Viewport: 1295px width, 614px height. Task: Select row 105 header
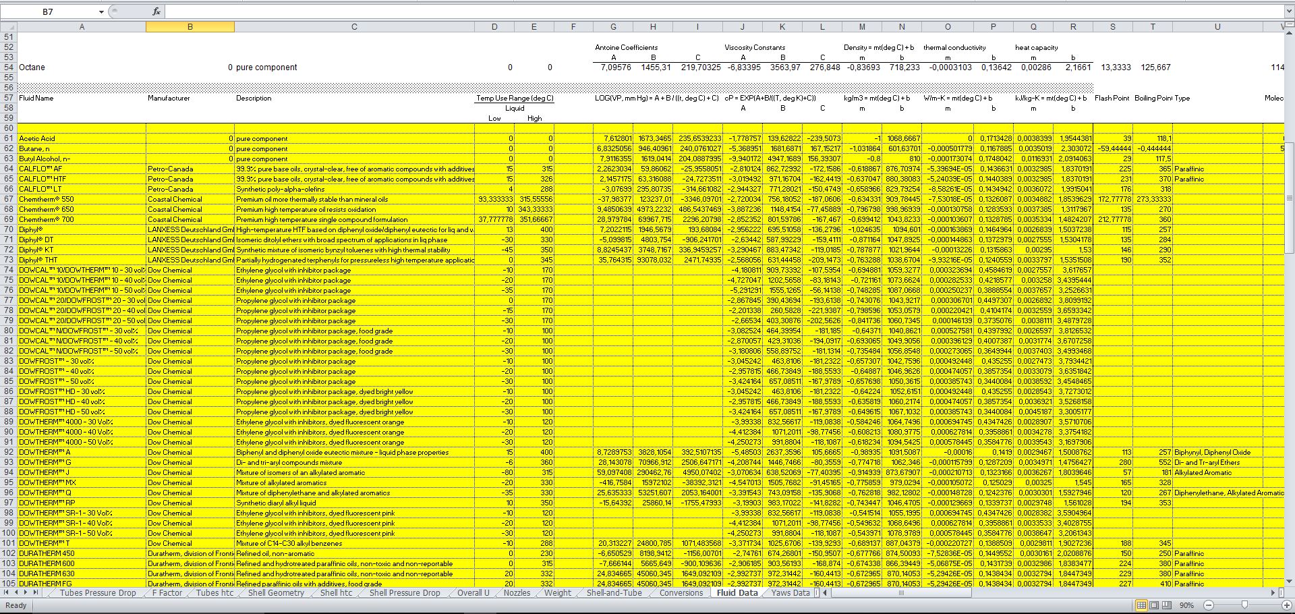(8, 584)
